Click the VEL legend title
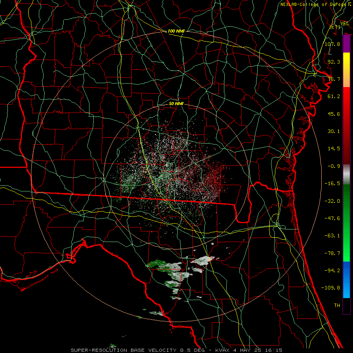 344,24
